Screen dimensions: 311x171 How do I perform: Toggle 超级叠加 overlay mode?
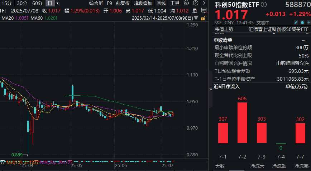coord(142,3)
